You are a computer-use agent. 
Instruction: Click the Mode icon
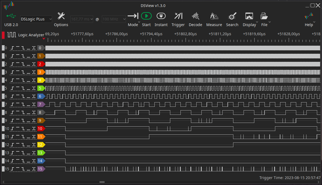[x=133, y=16]
